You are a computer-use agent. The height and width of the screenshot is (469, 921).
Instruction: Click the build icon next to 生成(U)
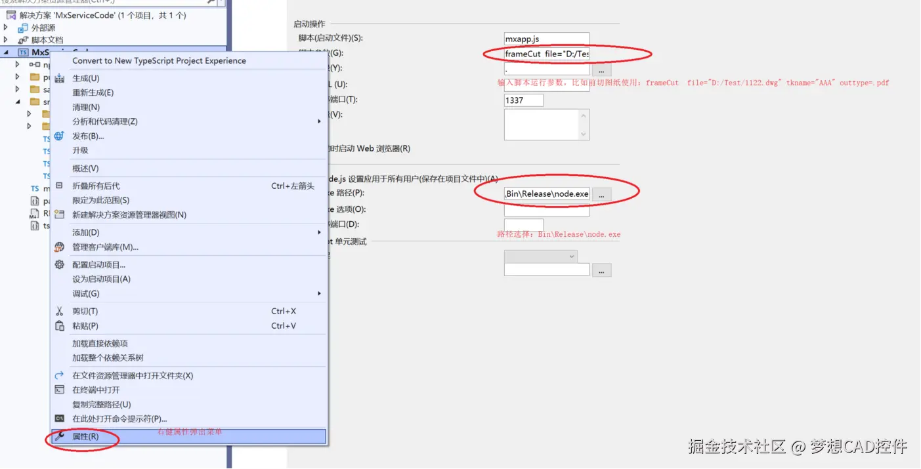(x=60, y=79)
